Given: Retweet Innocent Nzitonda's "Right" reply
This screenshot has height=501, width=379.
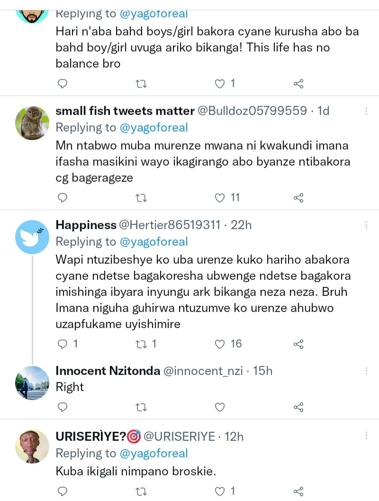Looking at the screenshot, I should (141, 407).
